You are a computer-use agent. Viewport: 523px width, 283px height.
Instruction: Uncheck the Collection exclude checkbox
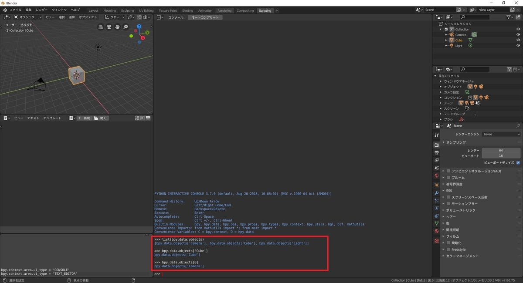pyautogui.click(x=446, y=29)
